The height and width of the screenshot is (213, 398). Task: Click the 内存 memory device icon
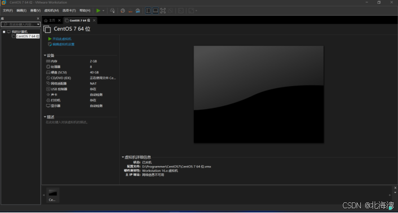(x=48, y=61)
